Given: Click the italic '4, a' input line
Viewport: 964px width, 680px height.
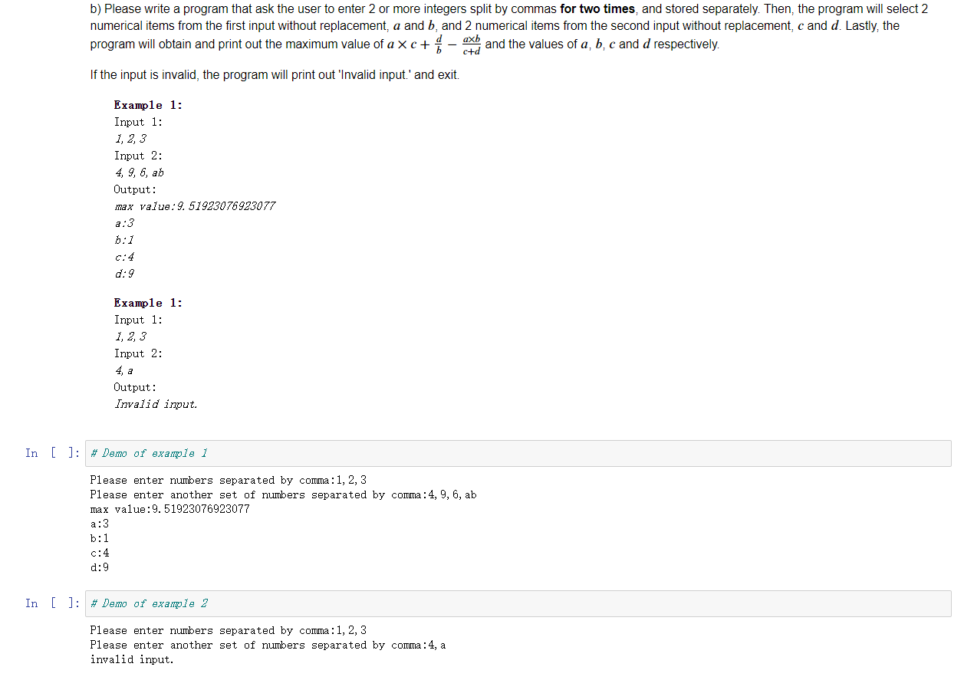Looking at the screenshot, I should pyautogui.click(x=124, y=370).
